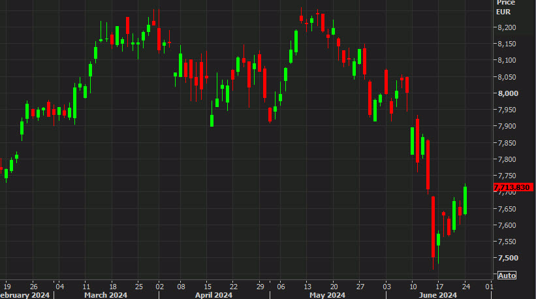Click the May 2024 month label
This screenshot has height=299, width=536.
327,295
